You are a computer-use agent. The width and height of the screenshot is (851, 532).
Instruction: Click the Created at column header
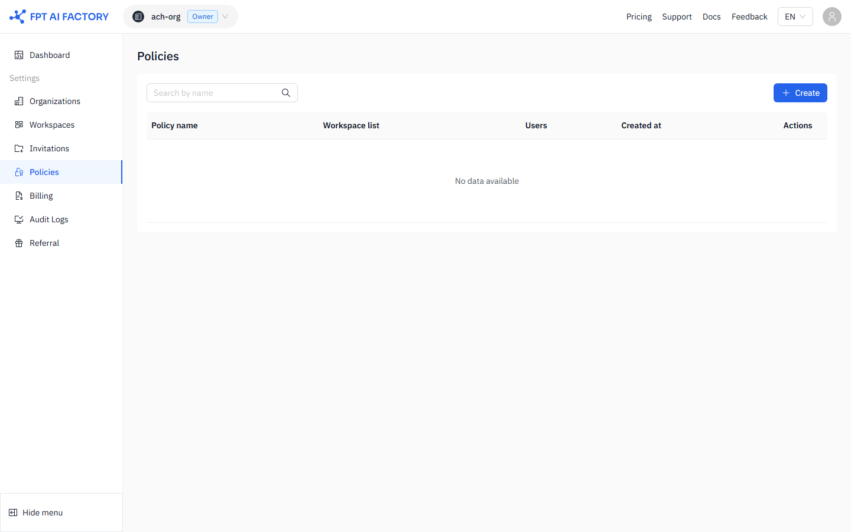(x=641, y=125)
